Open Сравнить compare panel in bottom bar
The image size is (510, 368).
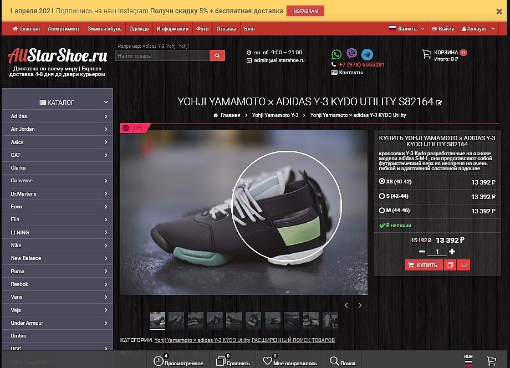[233, 361]
